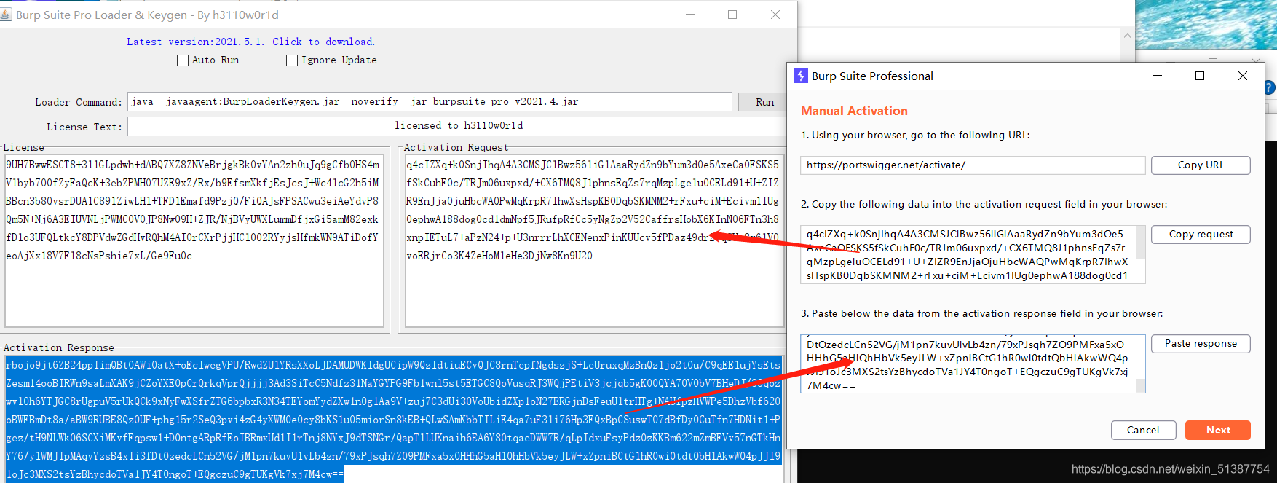The height and width of the screenshot is (483, 1277).
Task: Click the Keygen Activation Request text area
Action: (594, 240)
